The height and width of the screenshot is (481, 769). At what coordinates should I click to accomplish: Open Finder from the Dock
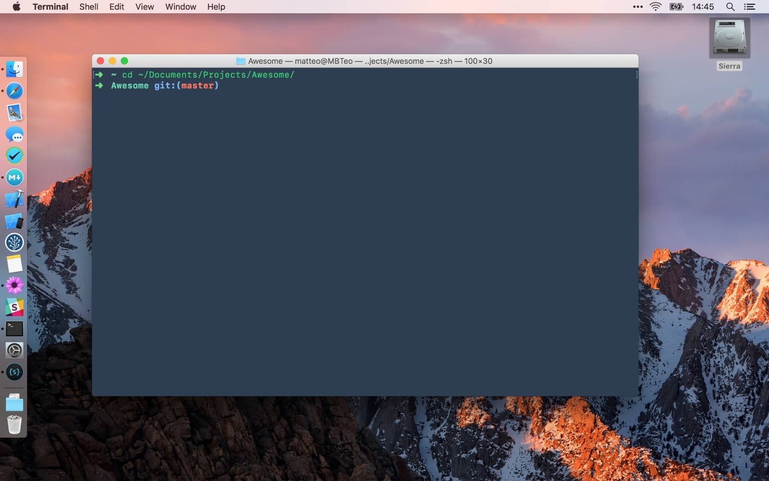14,69
